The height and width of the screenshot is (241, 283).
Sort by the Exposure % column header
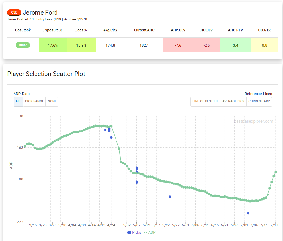pyautogui.click(x=53, y=30)
